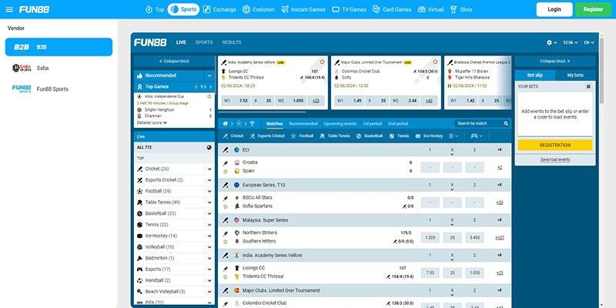Open Save/load events link
The image size is (616, 308).
[x=554, y=159]
